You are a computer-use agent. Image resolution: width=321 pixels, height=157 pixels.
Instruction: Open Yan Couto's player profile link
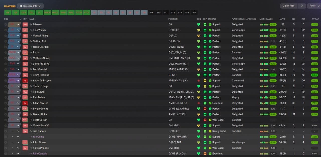tap(38, 137)
